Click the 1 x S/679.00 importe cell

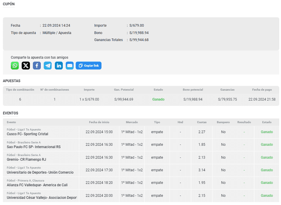(89, 99)
